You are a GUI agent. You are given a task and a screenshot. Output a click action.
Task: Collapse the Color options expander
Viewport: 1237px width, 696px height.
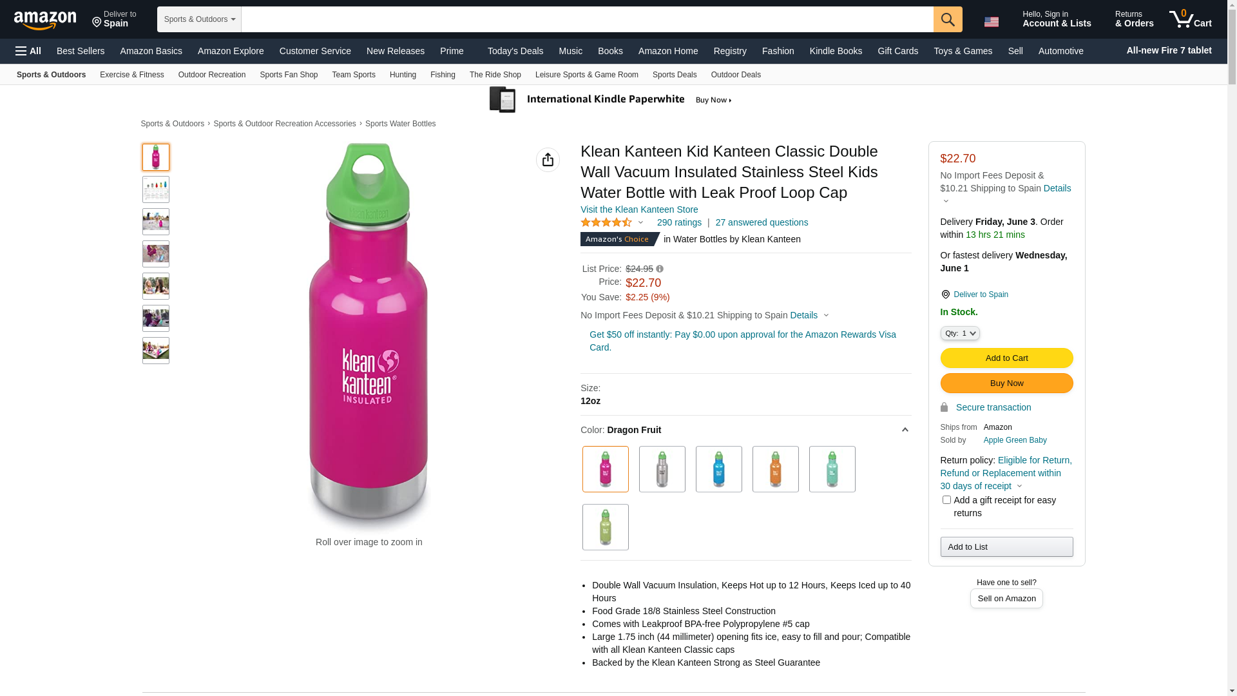(x=905, y=430)
